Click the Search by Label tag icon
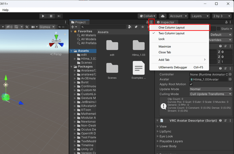The image size is (234, 154). pos(136,27)
